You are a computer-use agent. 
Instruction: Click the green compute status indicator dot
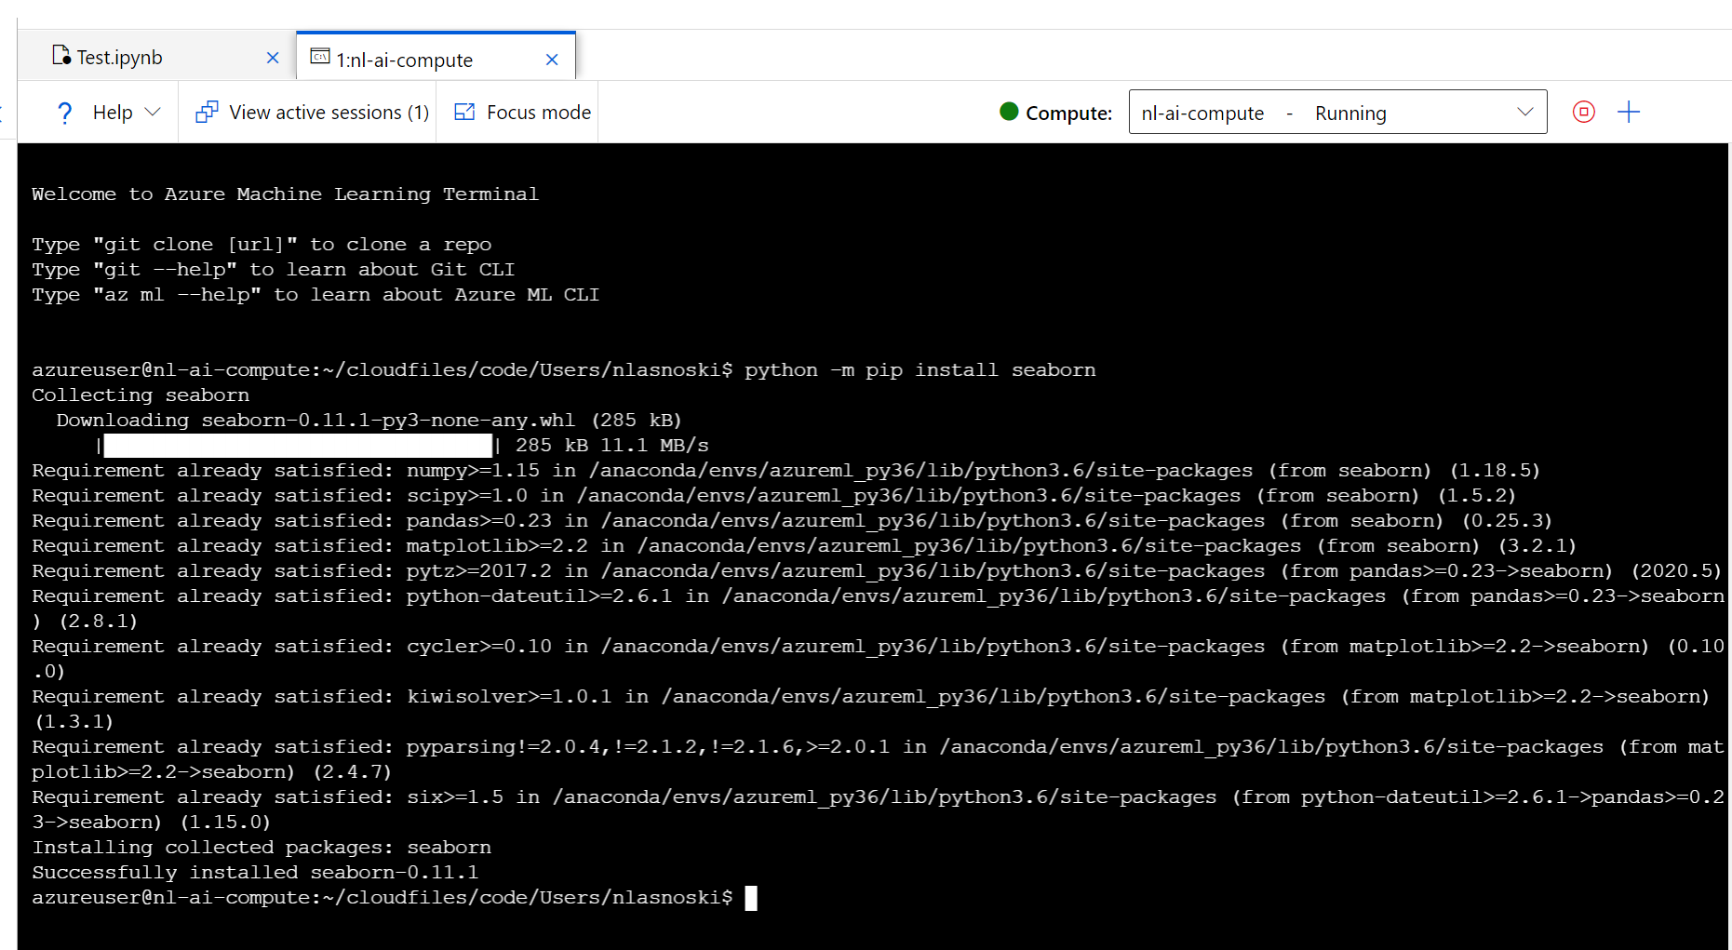[1009, 112]
